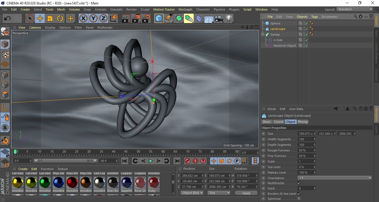This screenshot has width=379, height=202.
Task: Click the Seed value input field
Action: (x=305, y=188)
